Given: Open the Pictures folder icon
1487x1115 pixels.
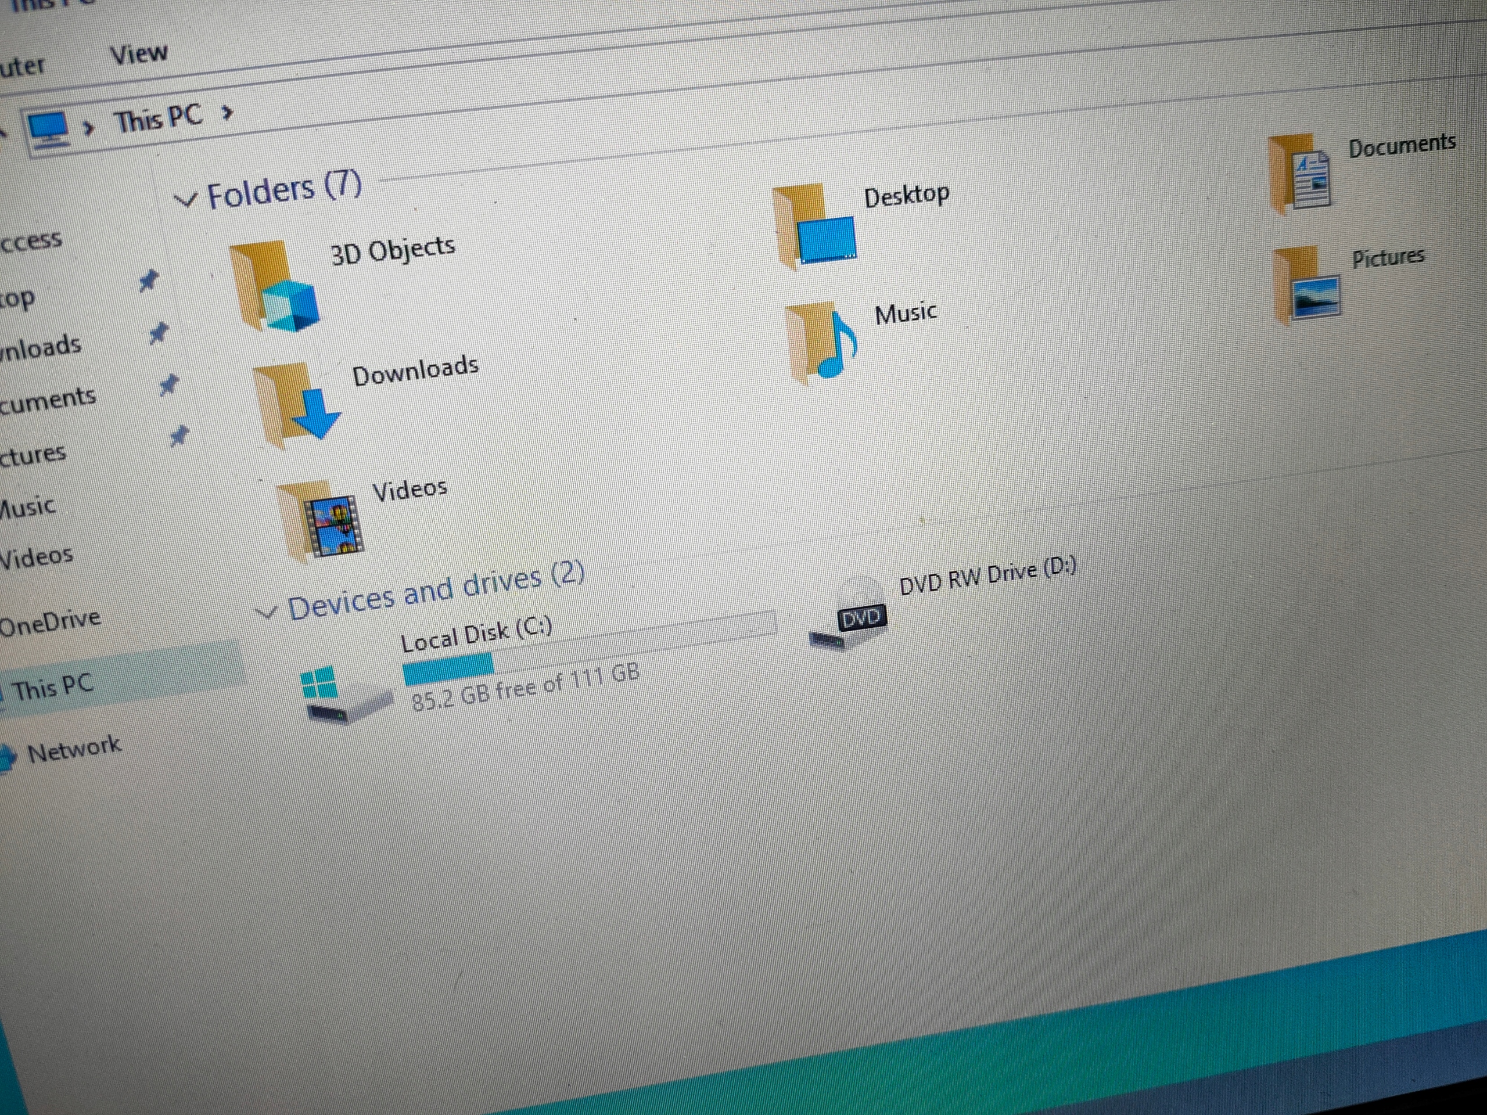Looking at the screenshot, I should [1306, 285].
